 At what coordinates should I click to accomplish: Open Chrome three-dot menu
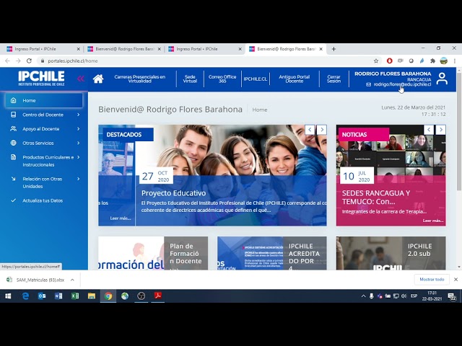tap(455, 61)
